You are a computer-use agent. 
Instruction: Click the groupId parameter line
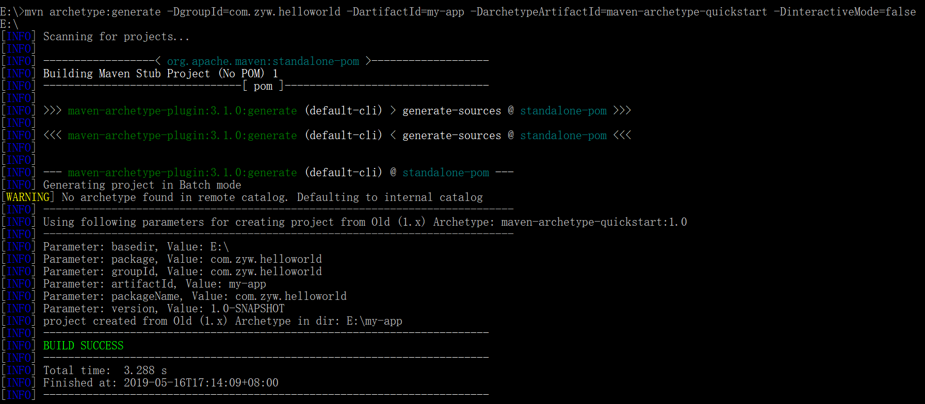point(183,271)
